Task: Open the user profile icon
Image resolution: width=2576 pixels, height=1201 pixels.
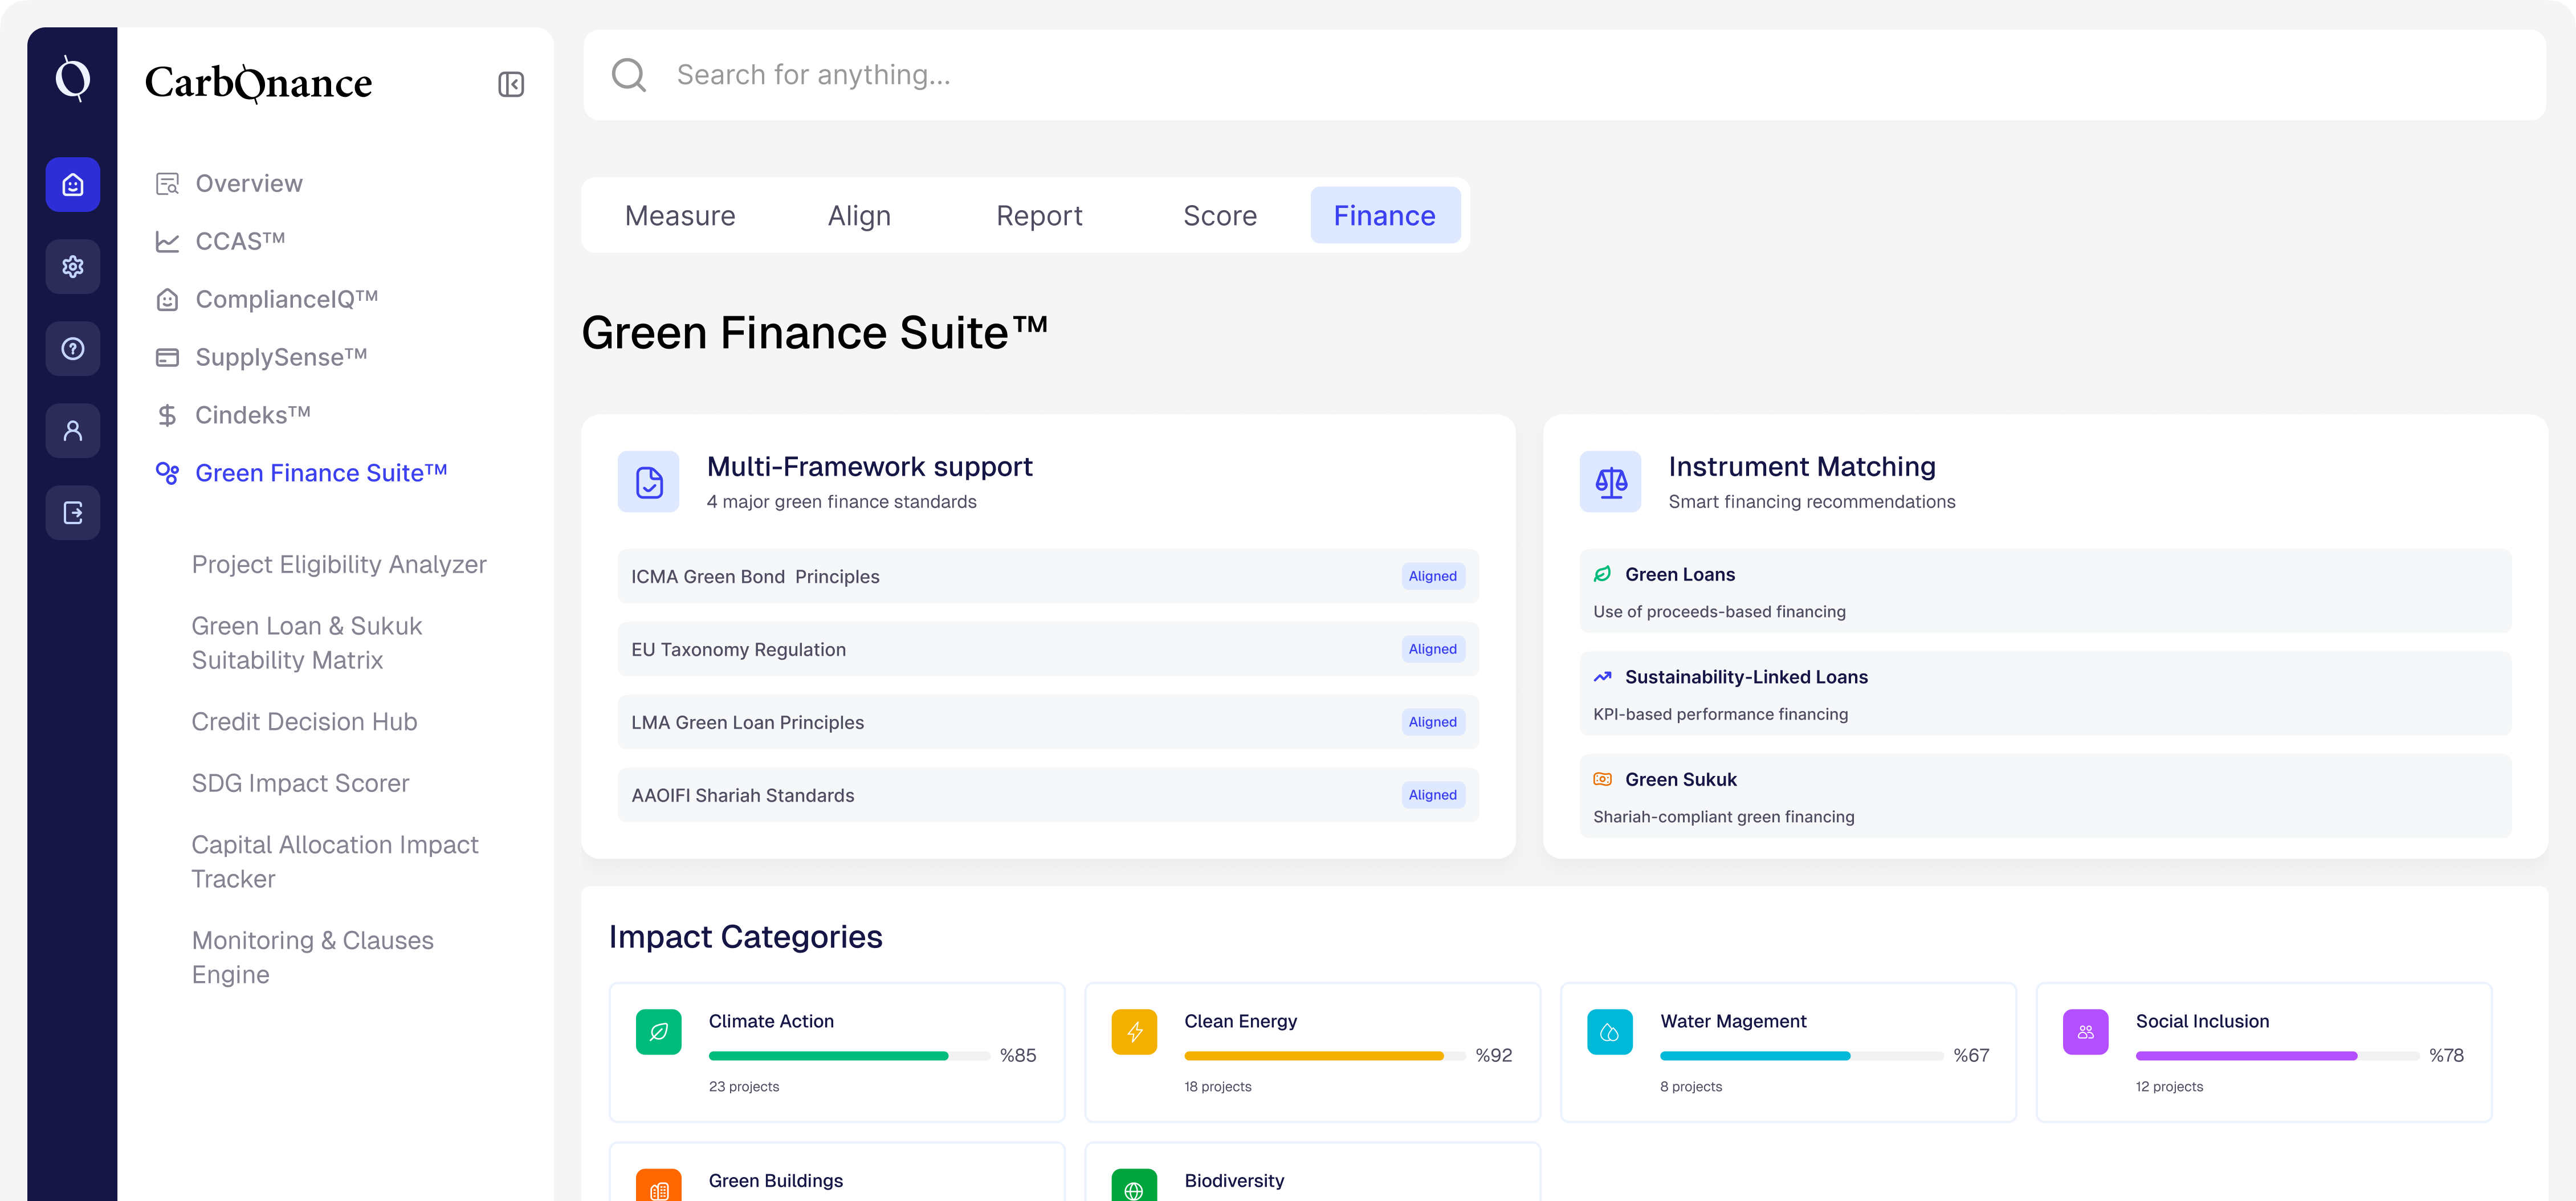Action: click(72, 430)
